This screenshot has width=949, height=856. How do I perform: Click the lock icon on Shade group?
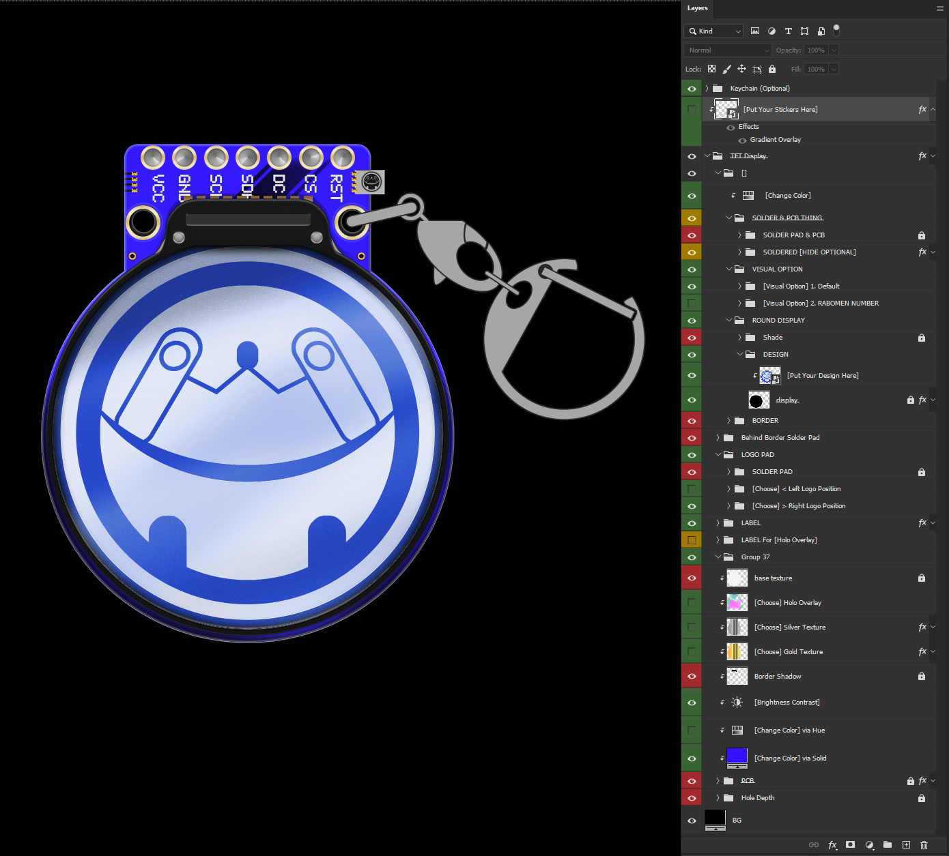[x=922, y=338]
